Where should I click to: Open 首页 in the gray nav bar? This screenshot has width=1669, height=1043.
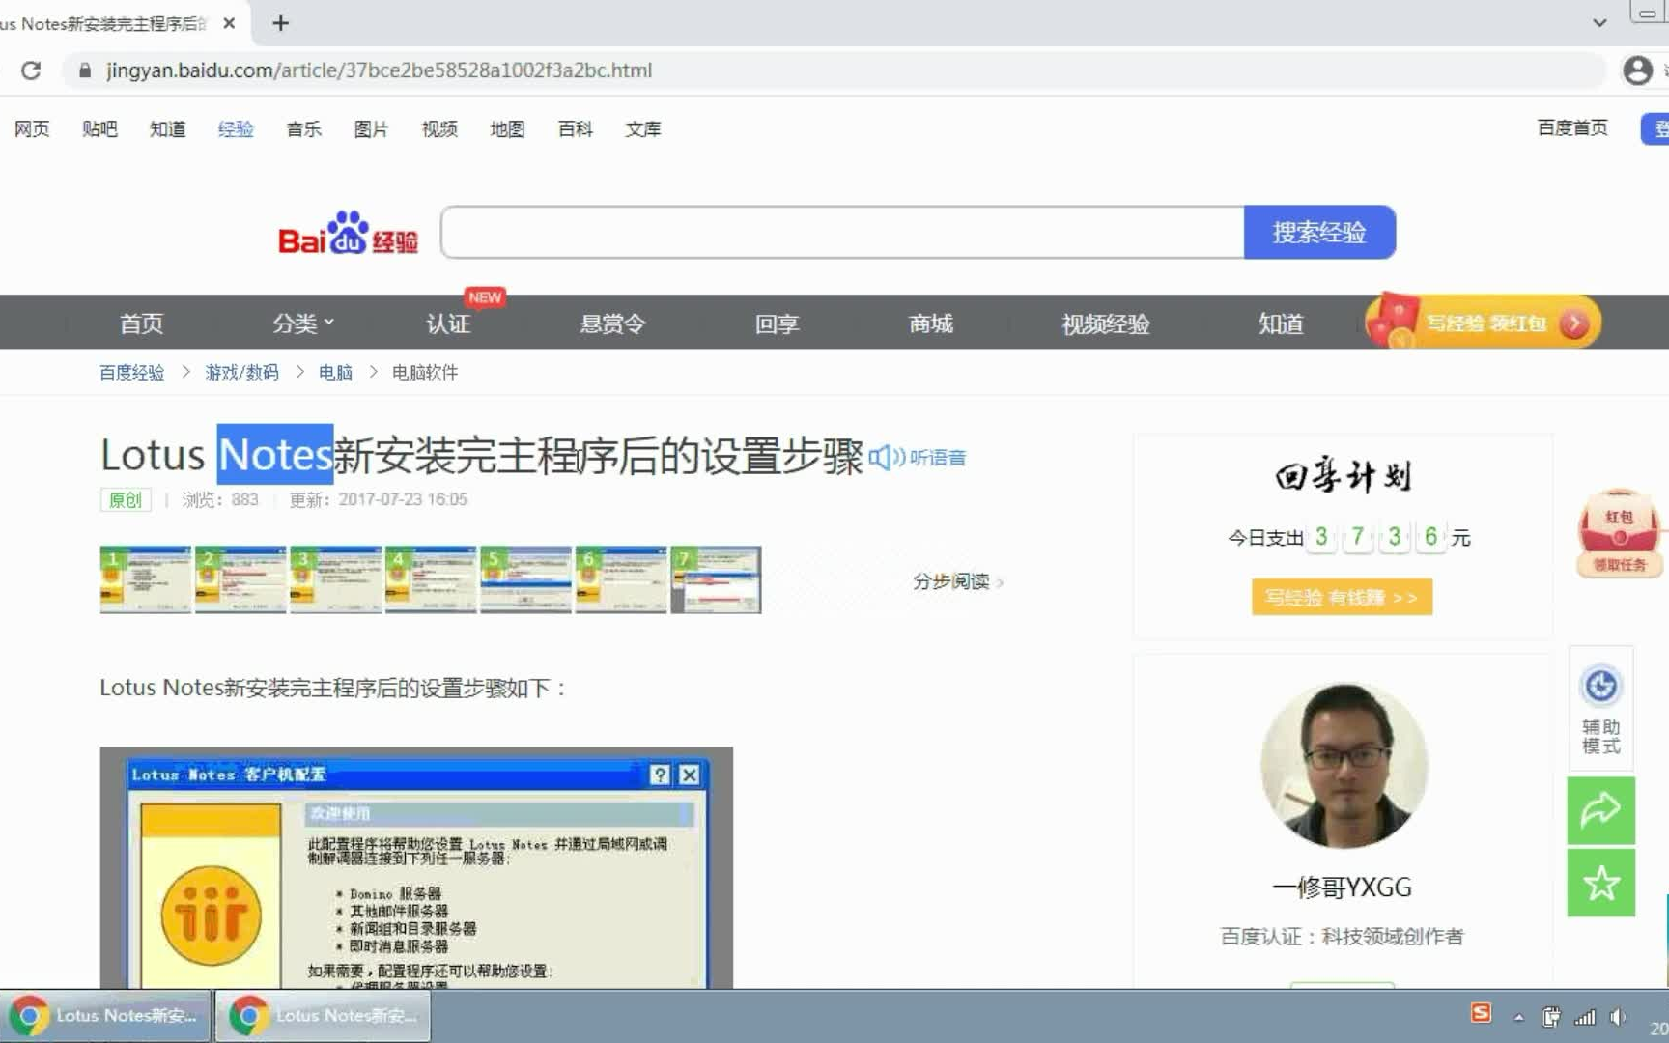141,324
